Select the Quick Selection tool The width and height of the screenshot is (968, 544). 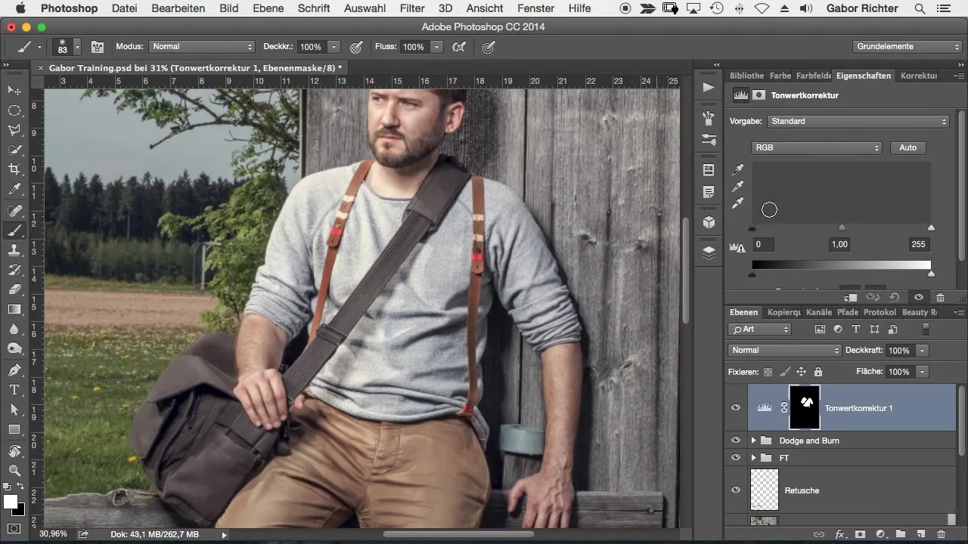tap(14, 150)
